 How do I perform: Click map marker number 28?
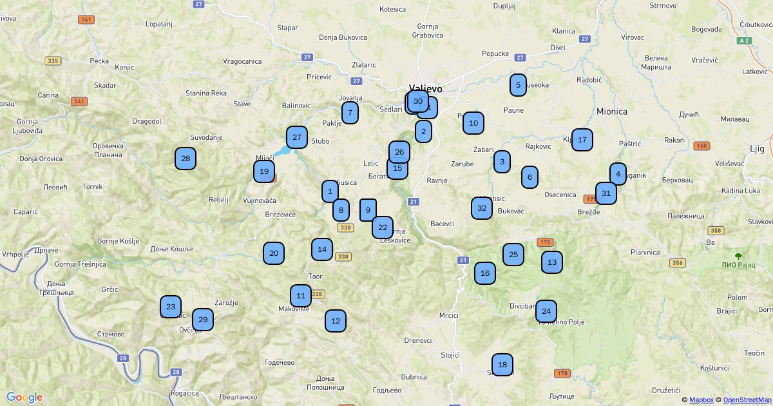coord(186,159)
